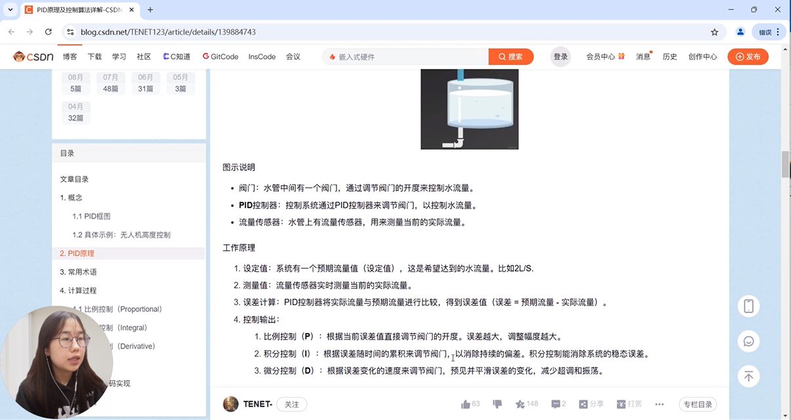The image size is (791, 420).
Task: Click the 工作原理 heading text
Action: pyautogui.click(x=239, y=247)
